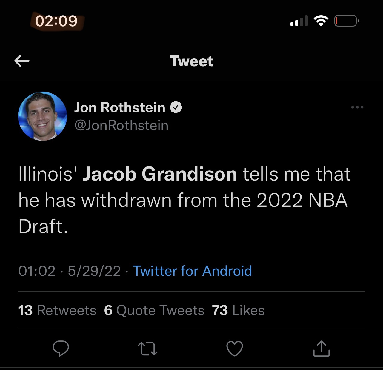View the 6 Quote Tweets list
The height and width of the screenshot is (370, 383).
coord(154,310)
